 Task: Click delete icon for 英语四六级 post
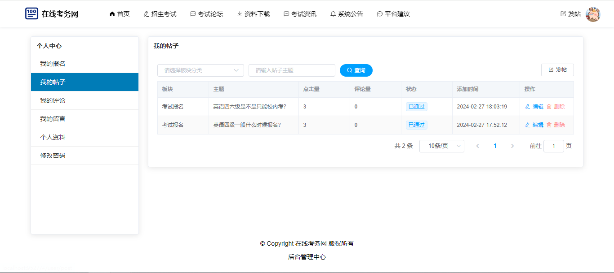click(549, 107)
